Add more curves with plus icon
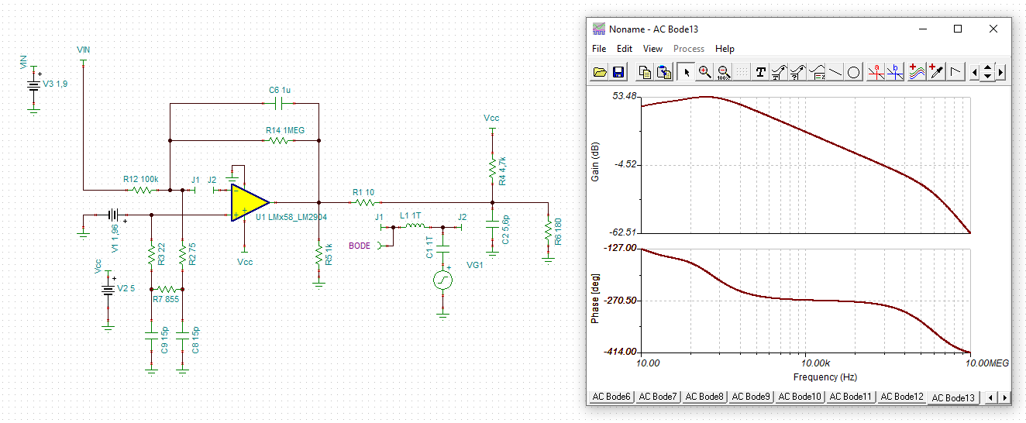Screen dimensions: 1026x423 (918, 72)
